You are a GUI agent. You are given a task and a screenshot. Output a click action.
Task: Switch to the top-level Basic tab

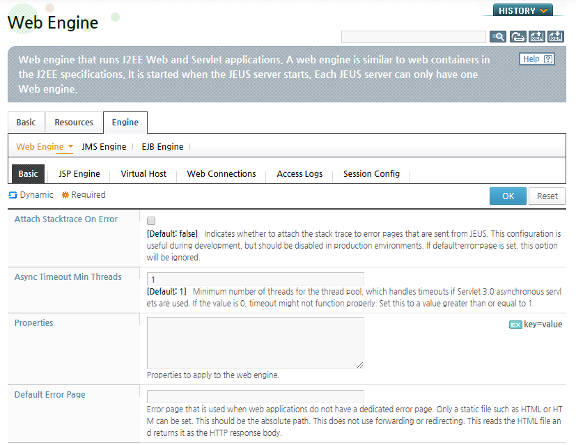pos(26,123)
